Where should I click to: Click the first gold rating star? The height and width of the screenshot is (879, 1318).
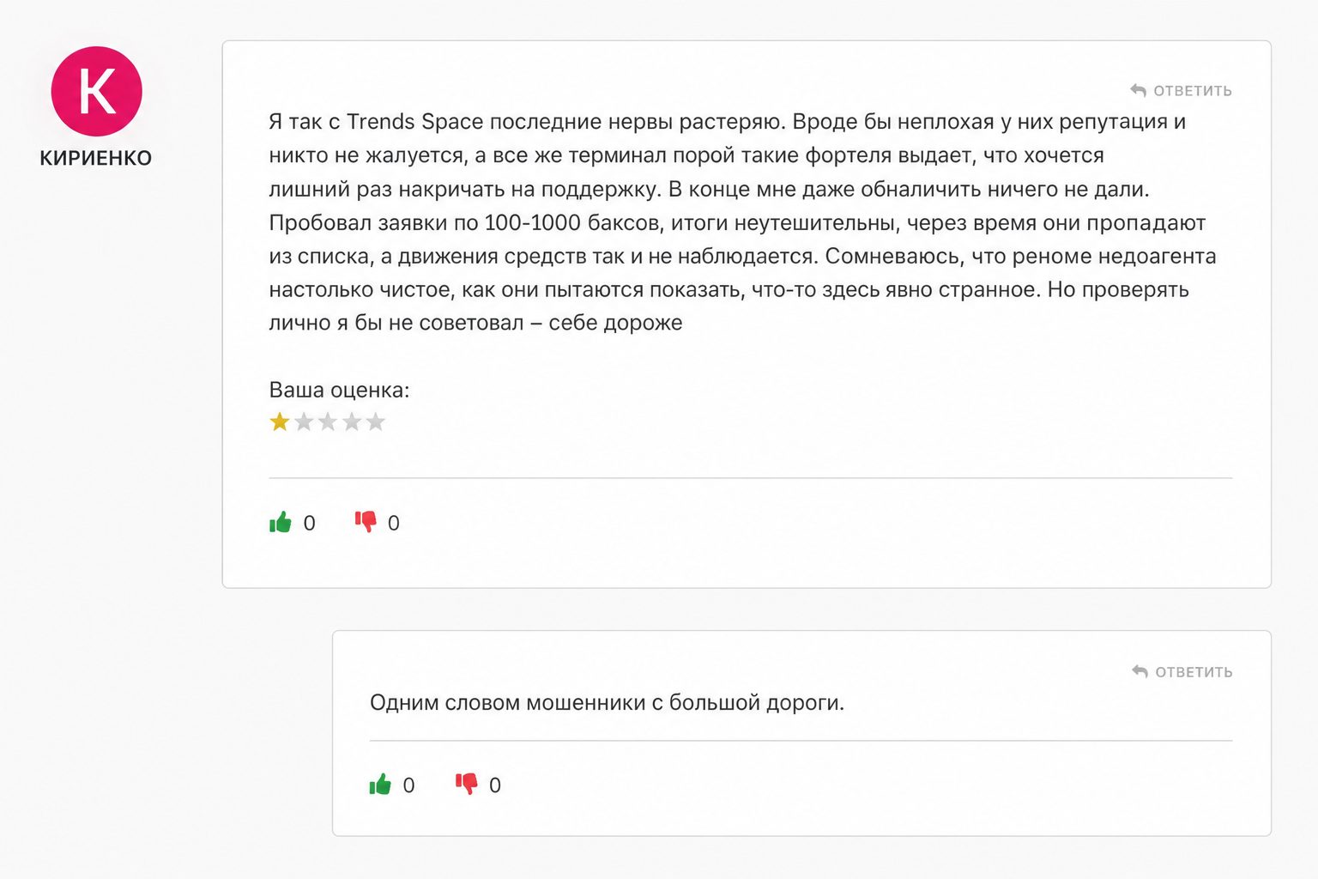click(280, 421)
